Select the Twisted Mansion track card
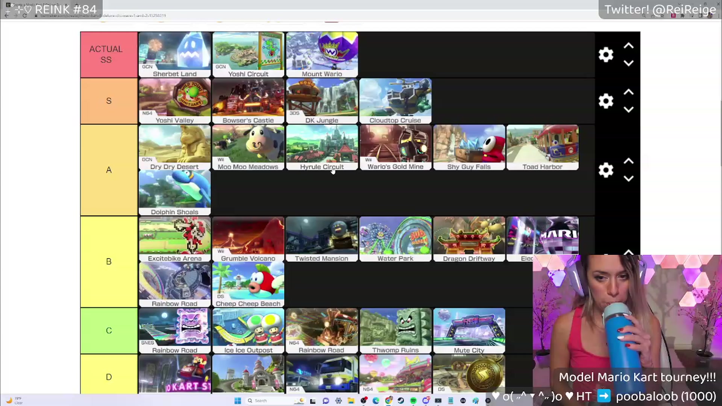Viewport: 722px width, 406px height. tap(322, 239)
